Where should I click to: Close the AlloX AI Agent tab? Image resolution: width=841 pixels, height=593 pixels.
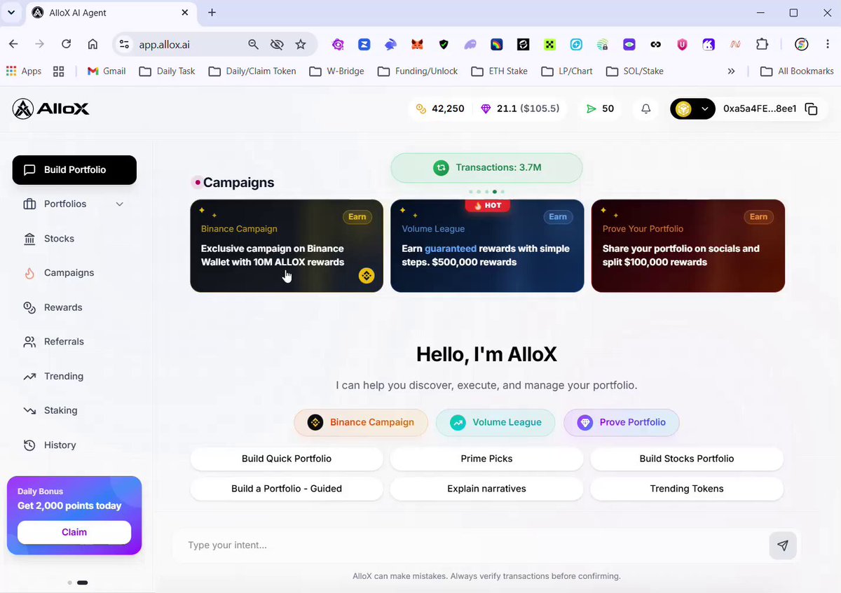point(185,13)
